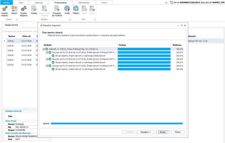225x143 pixels.
Task: Select the Książka kontroli document tab
Action: click(12, 25)
